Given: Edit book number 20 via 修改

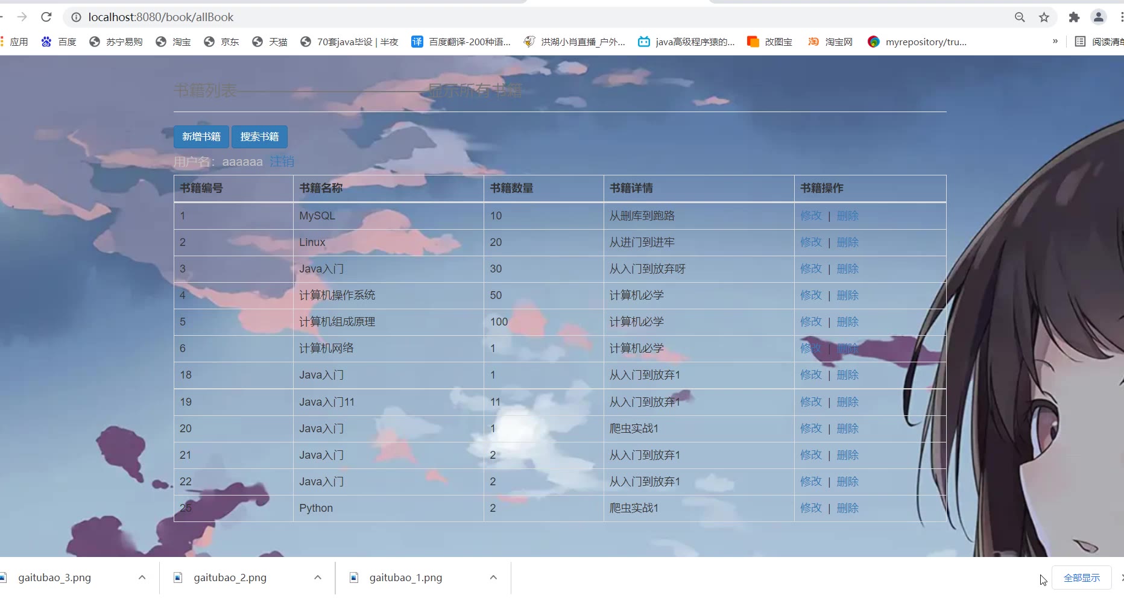Looking at the screenshot, I should [x=811, y=429].
